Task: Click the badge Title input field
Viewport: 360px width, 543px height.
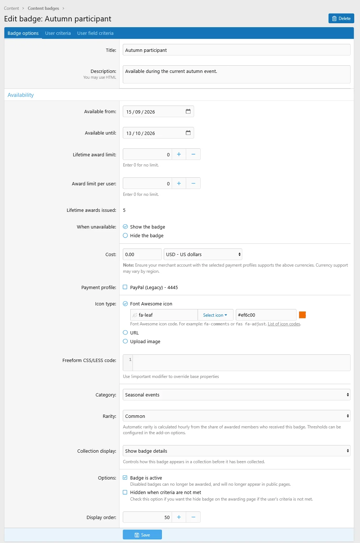Action: point(236,50)
